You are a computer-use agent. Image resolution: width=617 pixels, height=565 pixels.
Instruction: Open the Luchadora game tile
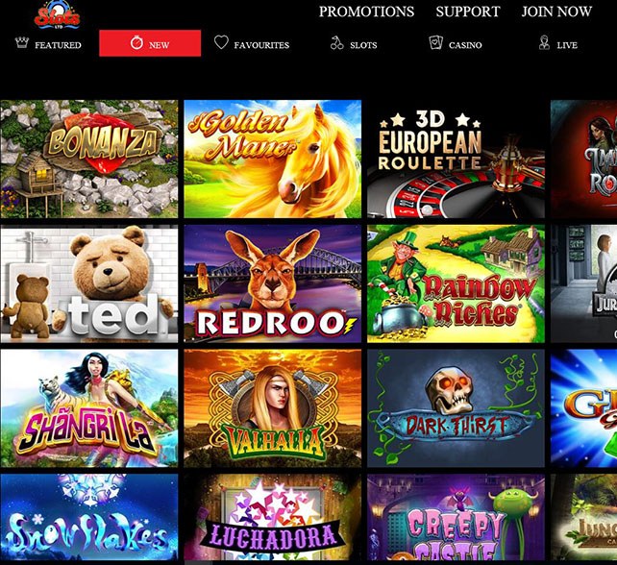pos(272,517)
